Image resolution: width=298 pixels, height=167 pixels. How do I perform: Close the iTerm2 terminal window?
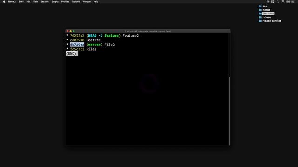68,31
